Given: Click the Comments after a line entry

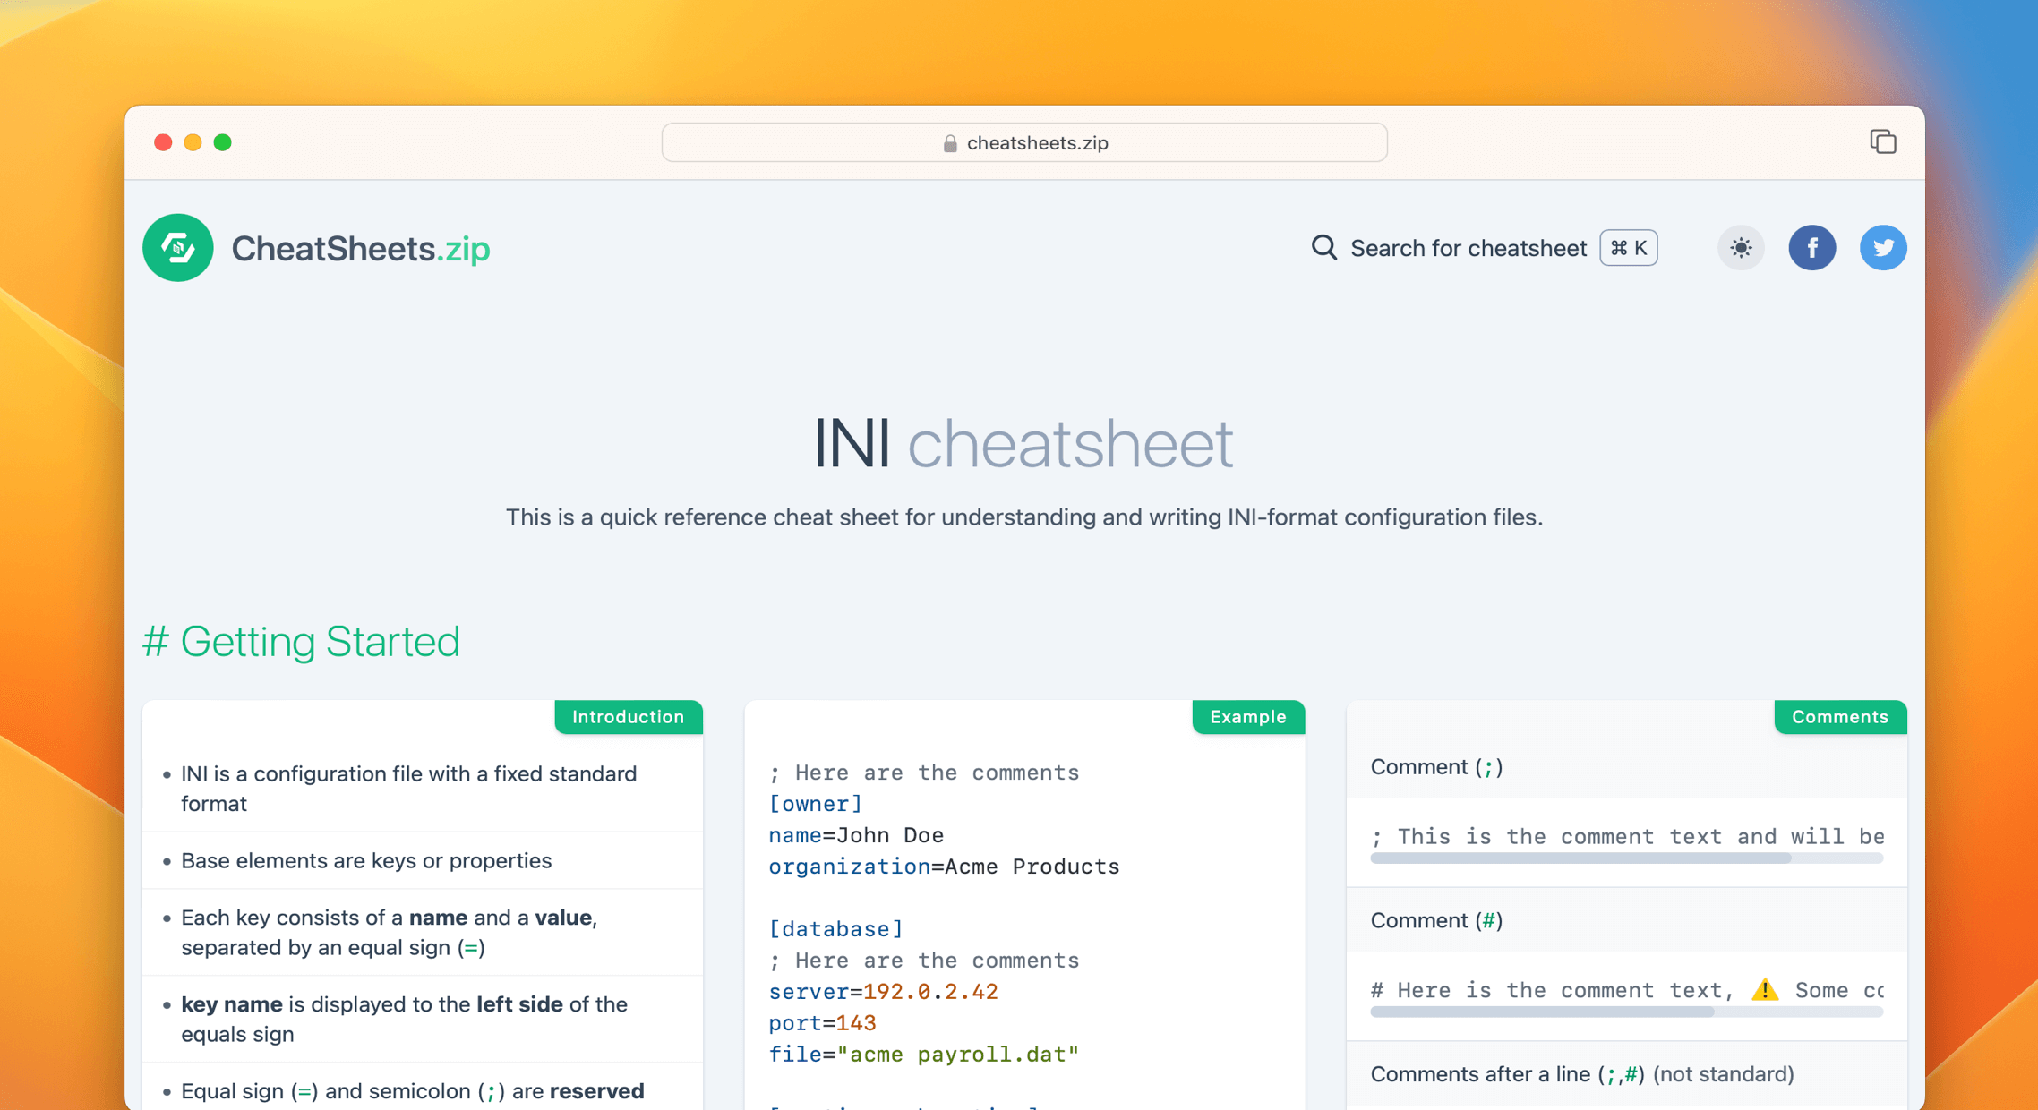Looking at the screenshot, I should 1581,1073.
